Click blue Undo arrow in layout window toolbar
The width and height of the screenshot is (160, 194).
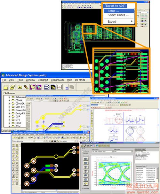(x=38, y=137)
